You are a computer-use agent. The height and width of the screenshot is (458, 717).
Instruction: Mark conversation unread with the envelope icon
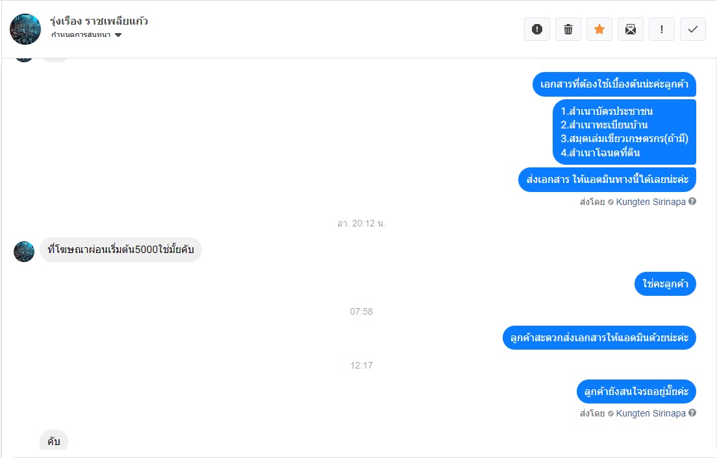(630, 29)
